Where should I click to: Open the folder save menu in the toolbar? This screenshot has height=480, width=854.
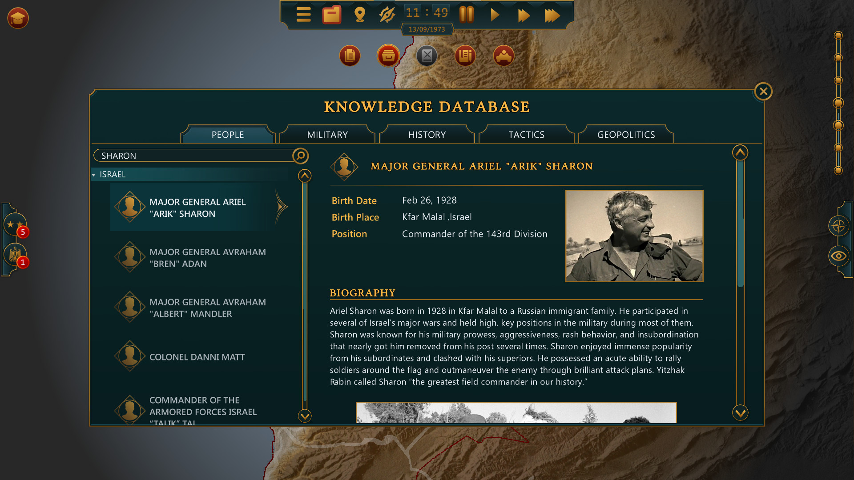click(331, 15)
